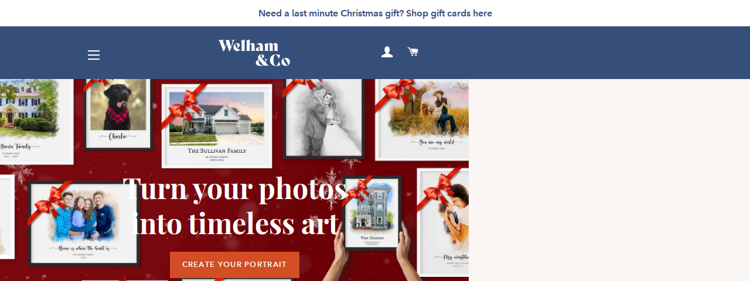Click the red bow on Sullivan Family frame
This screenshot has height=281, width=750.
tap(183, 105)
